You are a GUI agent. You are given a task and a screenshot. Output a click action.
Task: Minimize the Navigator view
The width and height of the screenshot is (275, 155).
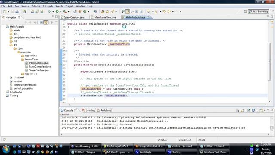pos(52,16)
